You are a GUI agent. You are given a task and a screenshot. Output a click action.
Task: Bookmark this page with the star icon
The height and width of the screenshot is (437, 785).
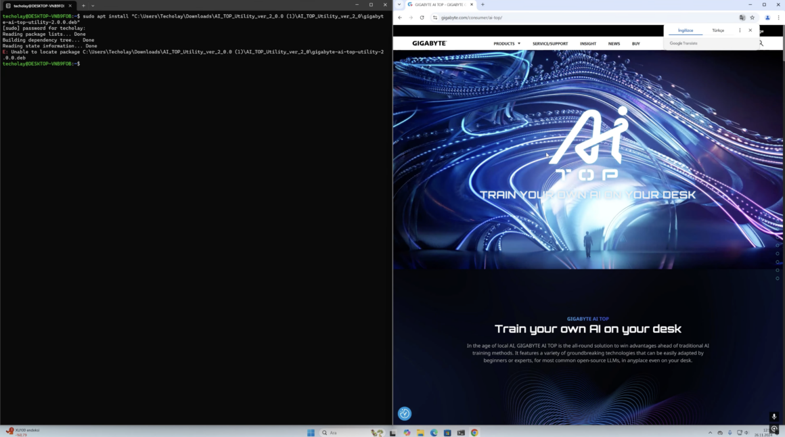(752, 18)
